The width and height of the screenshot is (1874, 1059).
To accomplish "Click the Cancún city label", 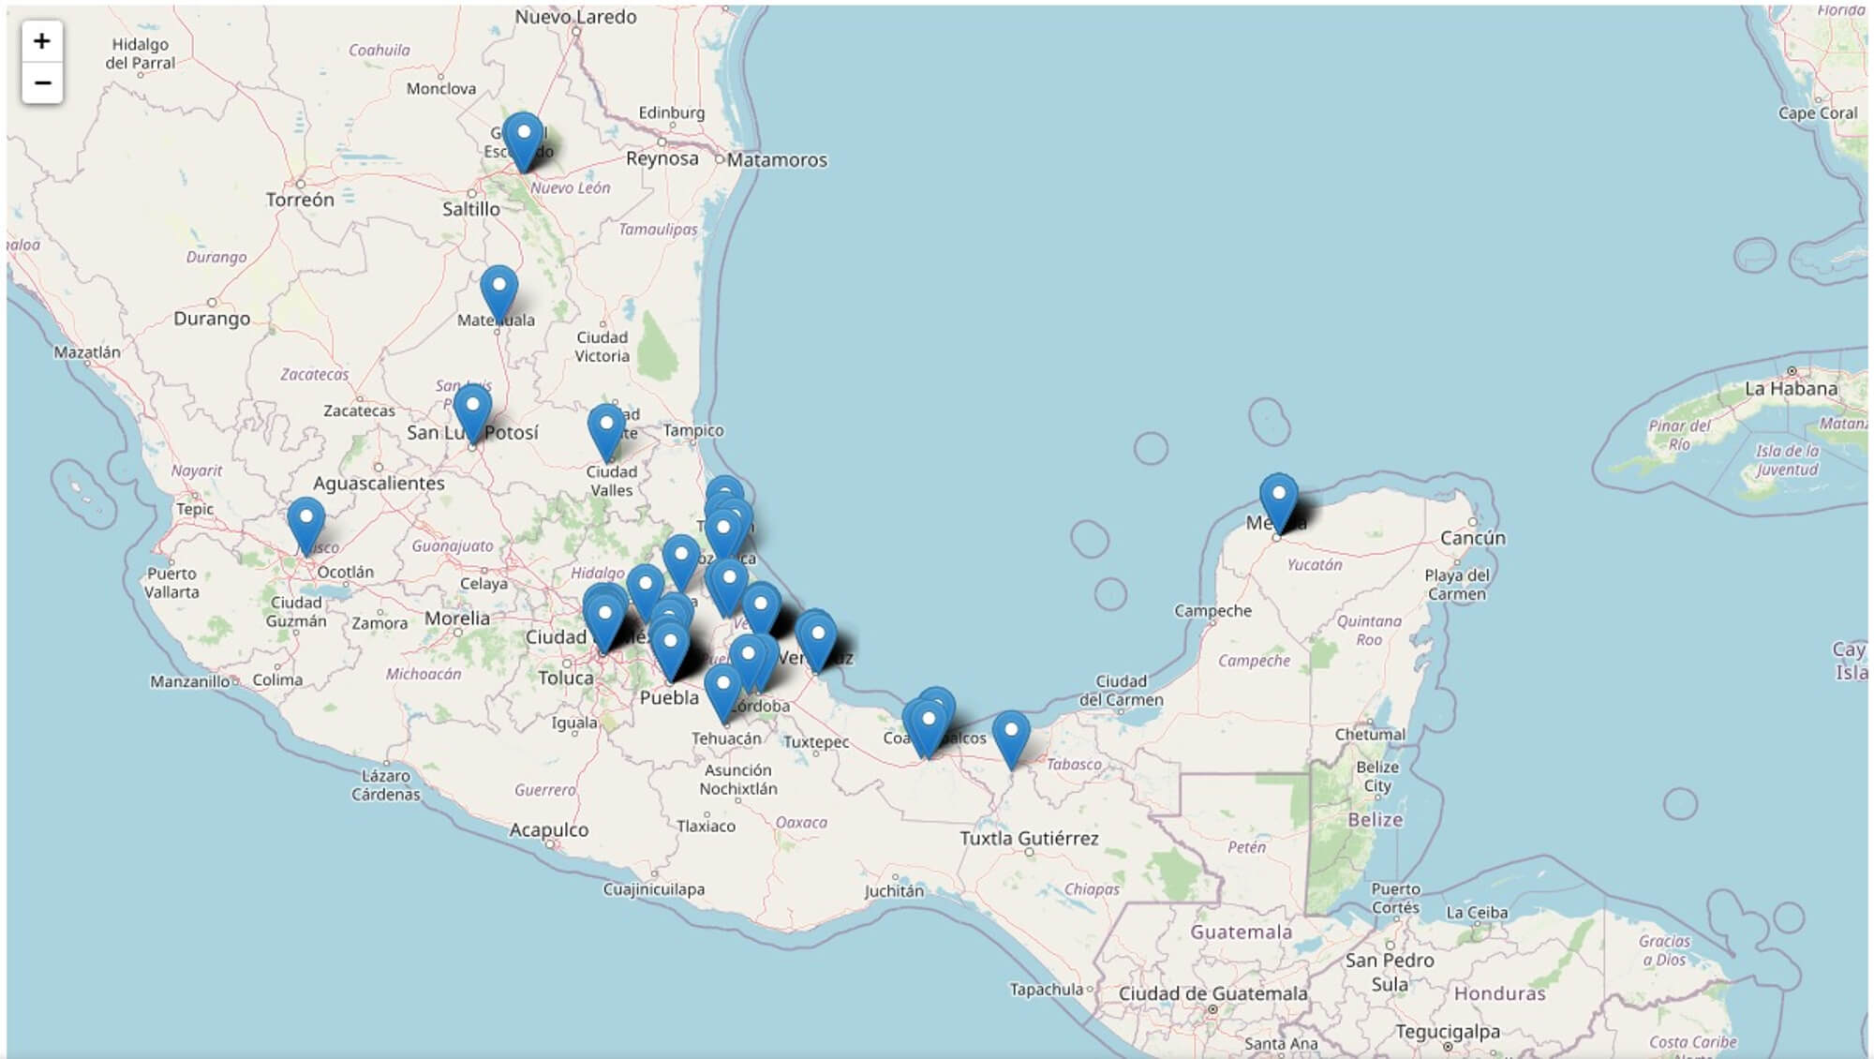I will tap(1472, 538).
